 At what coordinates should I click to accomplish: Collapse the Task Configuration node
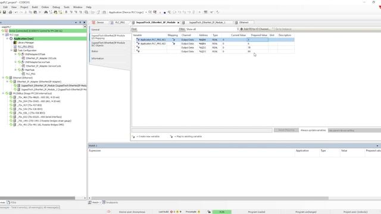coord(11,50)
